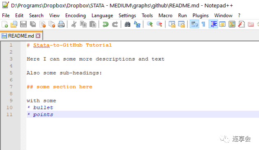Open the Encoding menu
The height and width of the screenshot is (150, 259).
point(76,16)
